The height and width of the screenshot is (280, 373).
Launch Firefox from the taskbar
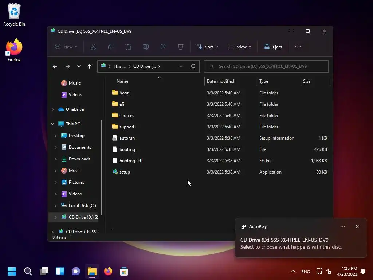(108, 271)
